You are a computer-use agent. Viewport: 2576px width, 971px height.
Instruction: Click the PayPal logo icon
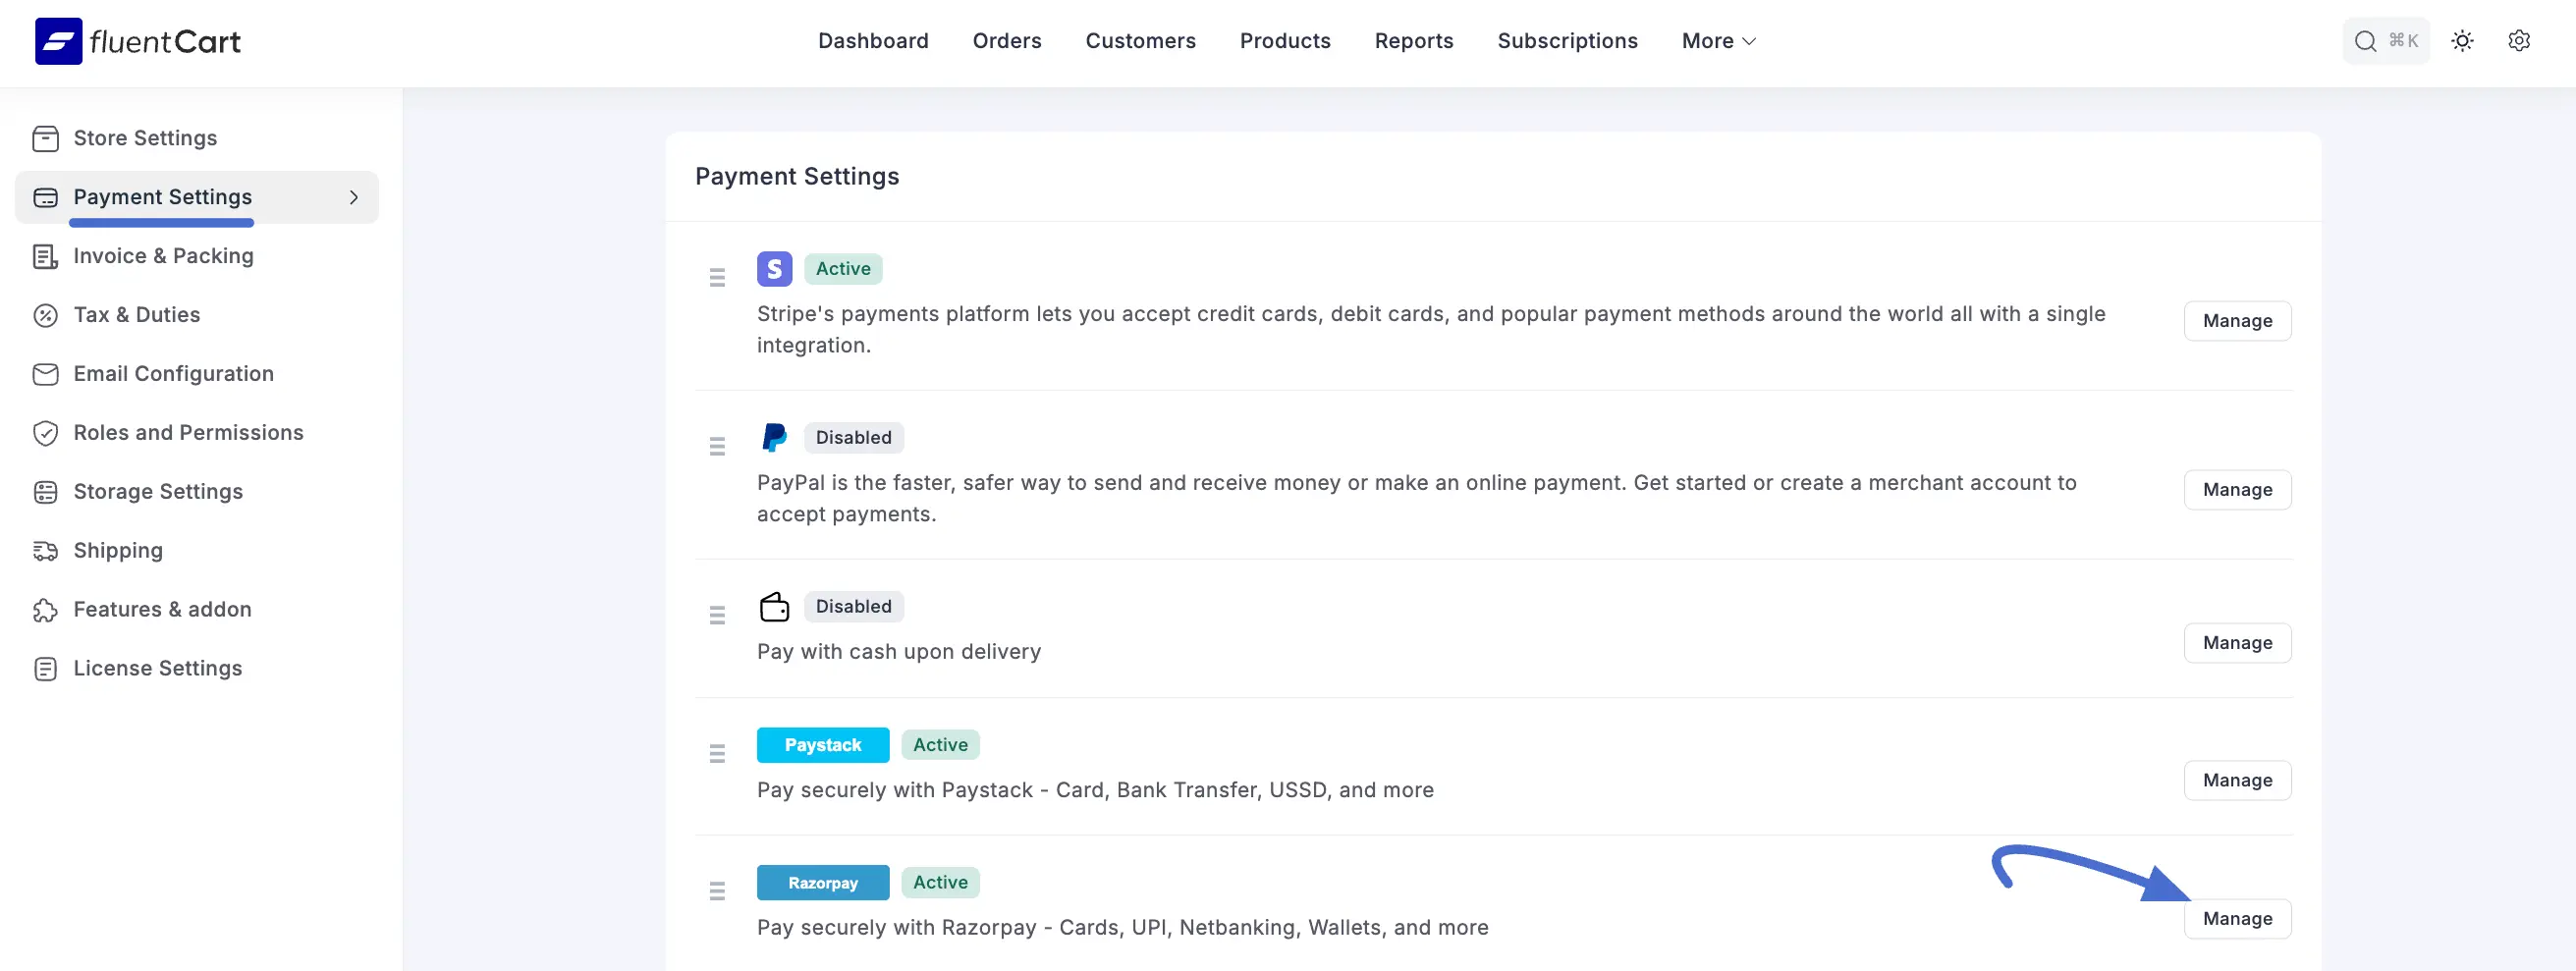coord(775,437)
